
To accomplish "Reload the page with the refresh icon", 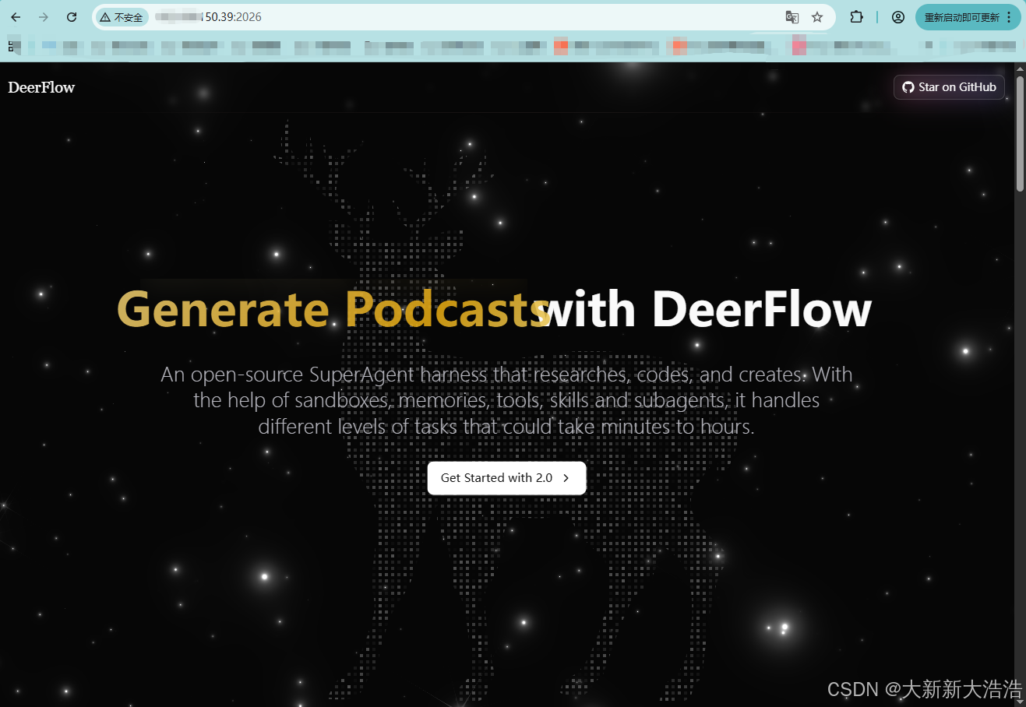I will point(72,17).
